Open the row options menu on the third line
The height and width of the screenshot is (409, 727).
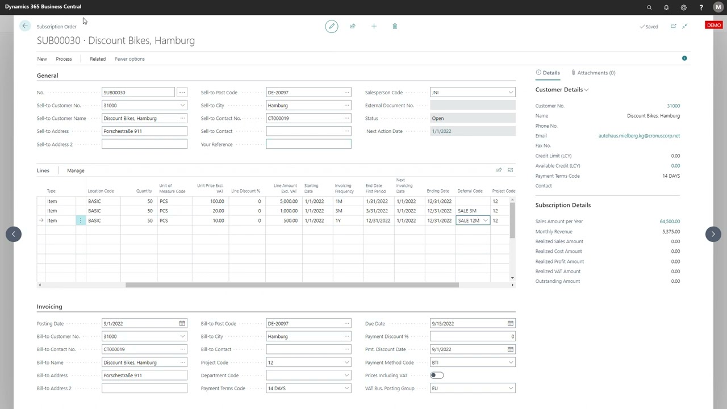point(81,220)
